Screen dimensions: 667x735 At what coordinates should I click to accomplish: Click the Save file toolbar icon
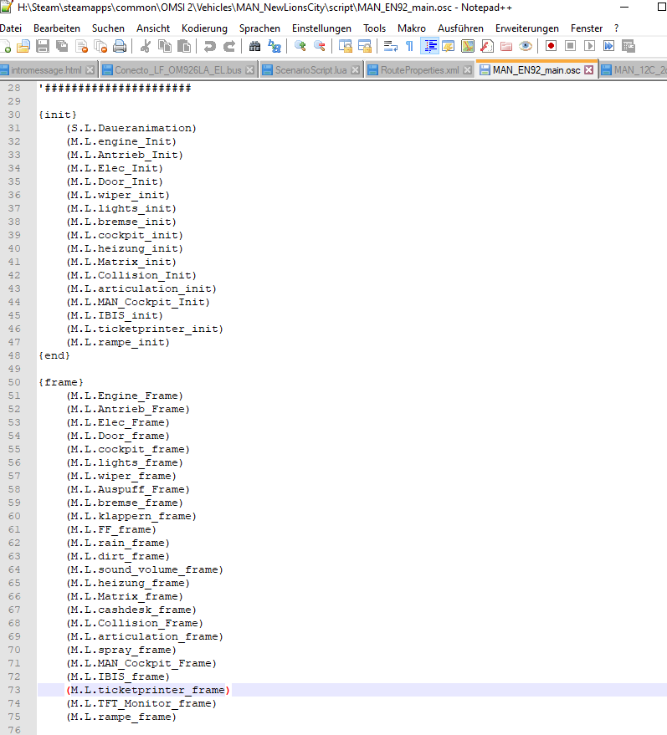[43, 46]
